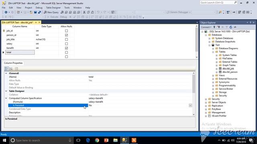Viewport: 257px width, 144px height.
Task: Click the navigate Back arrow icon
Action: pyautogui.click(x=6, y=12)
